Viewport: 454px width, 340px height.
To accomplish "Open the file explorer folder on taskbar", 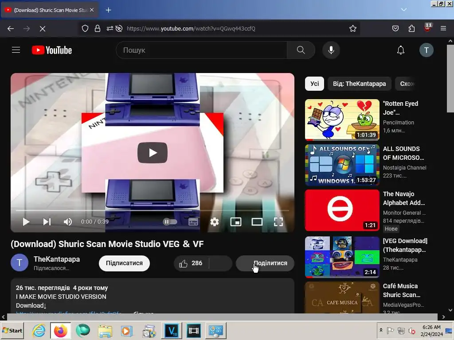I will coord(105,330).
